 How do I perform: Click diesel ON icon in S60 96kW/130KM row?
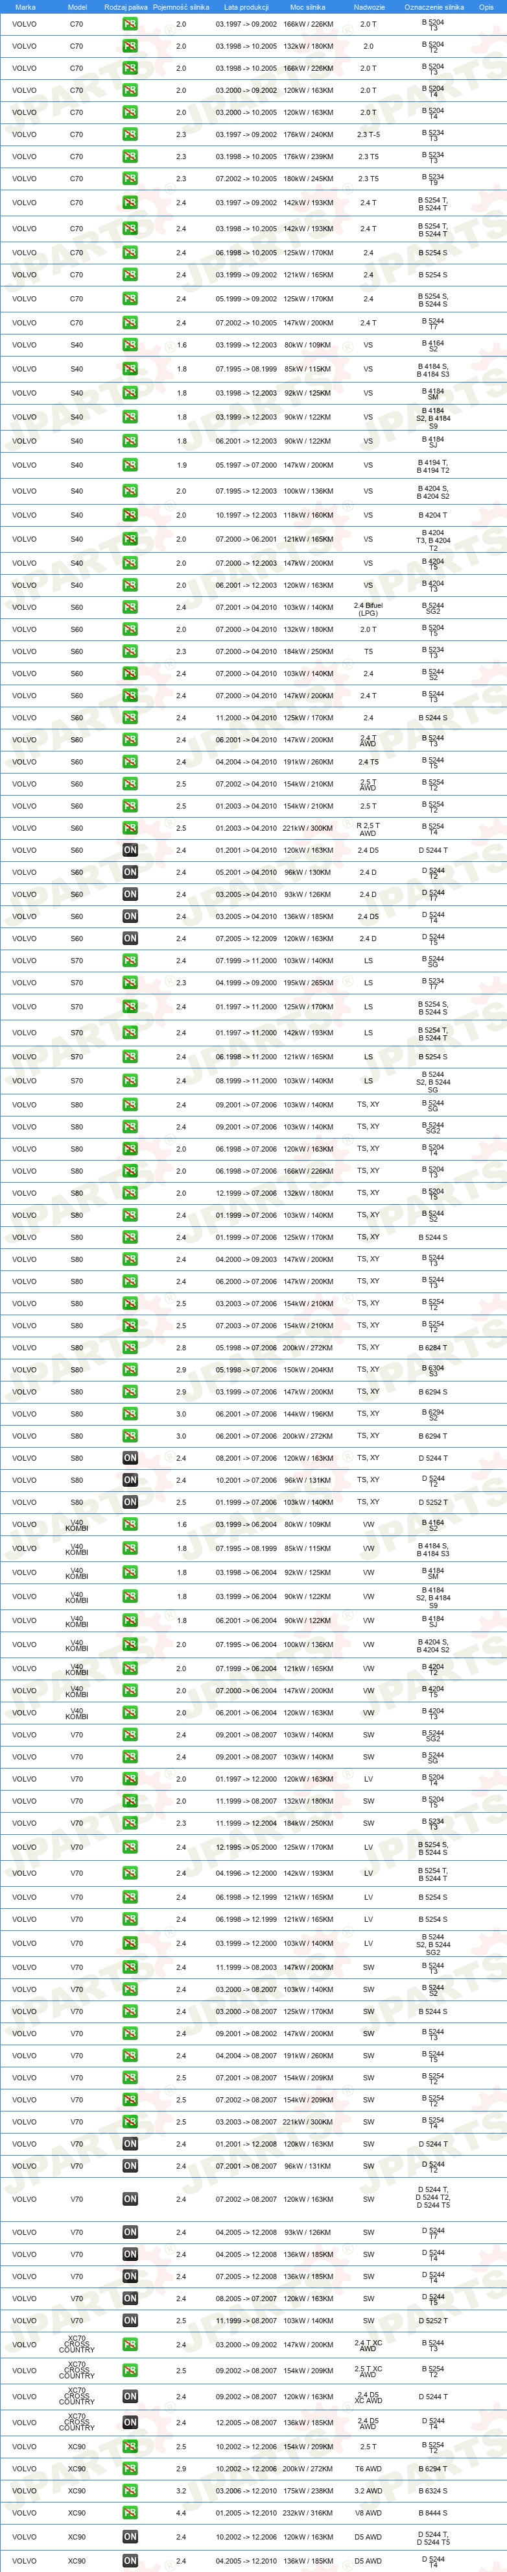[130, 873]
